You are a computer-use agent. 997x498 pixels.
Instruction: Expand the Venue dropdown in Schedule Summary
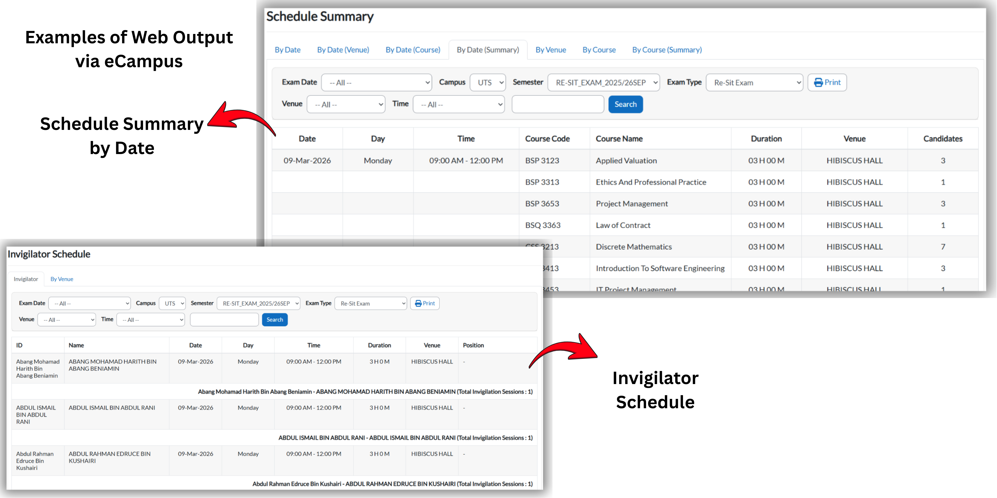click(x=346, y=104)
